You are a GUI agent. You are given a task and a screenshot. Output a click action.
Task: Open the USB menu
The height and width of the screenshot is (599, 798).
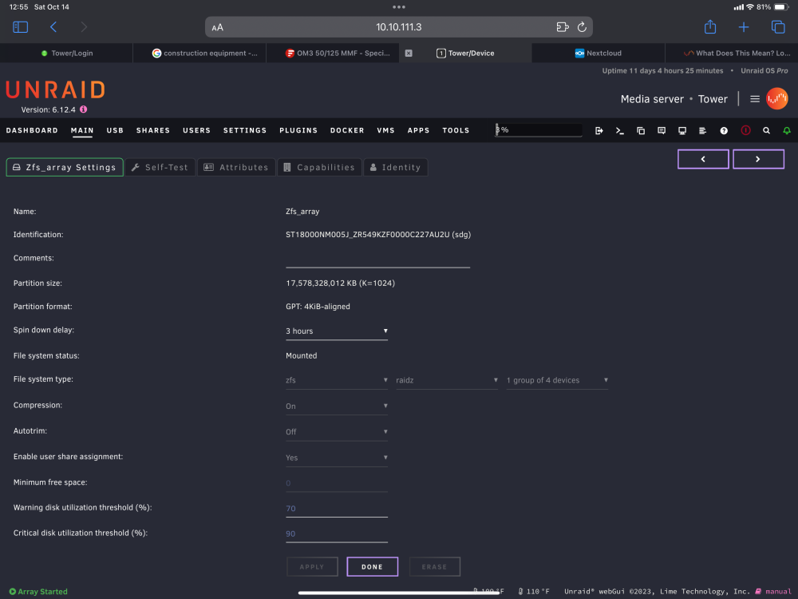115,130
